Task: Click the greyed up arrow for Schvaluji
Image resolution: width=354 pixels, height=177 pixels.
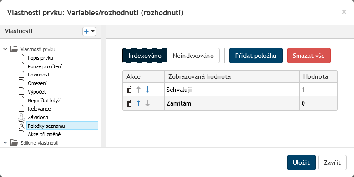Action: (138, 90)
